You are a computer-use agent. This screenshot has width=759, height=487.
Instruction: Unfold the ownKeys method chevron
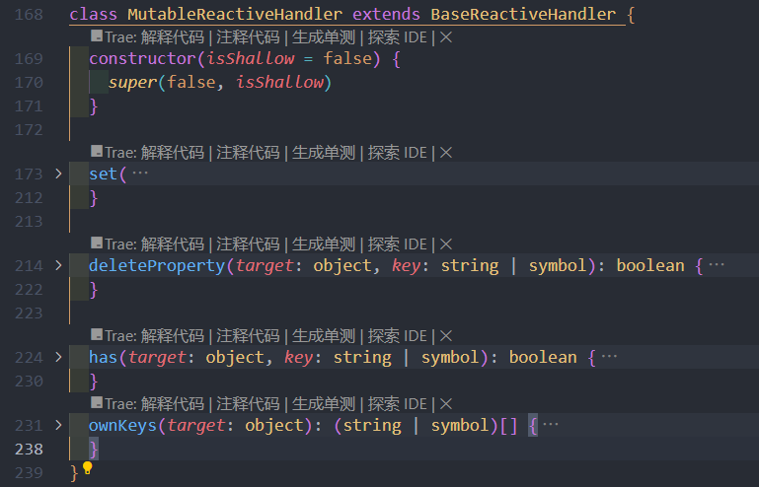point(58,425)
